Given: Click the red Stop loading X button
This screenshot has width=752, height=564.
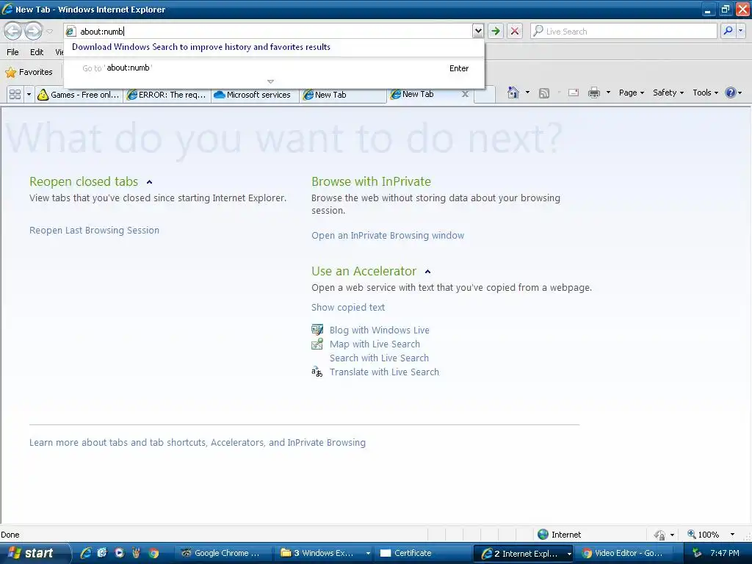Looking at the screenshot, I should 515,32.
